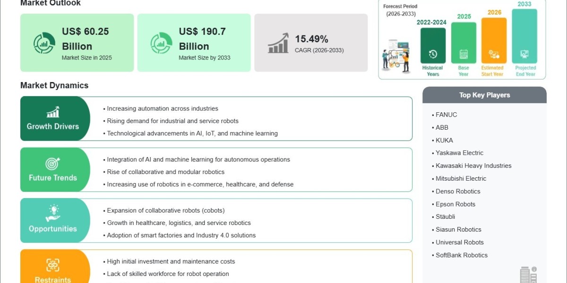Select the Opportunities lightbulb and hand icon
This screenshot has width=567, height=283.
[53, 213]
